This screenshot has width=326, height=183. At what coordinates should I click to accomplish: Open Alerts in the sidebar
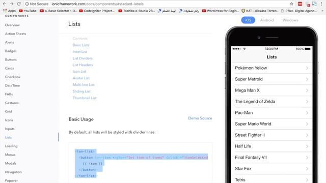[10, 42]
